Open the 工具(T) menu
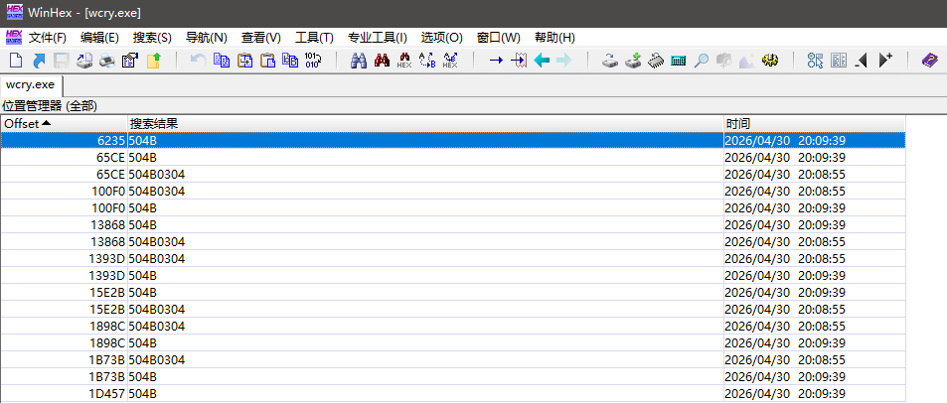Viewport: 947px width, 403px height. tap(314, 38)
